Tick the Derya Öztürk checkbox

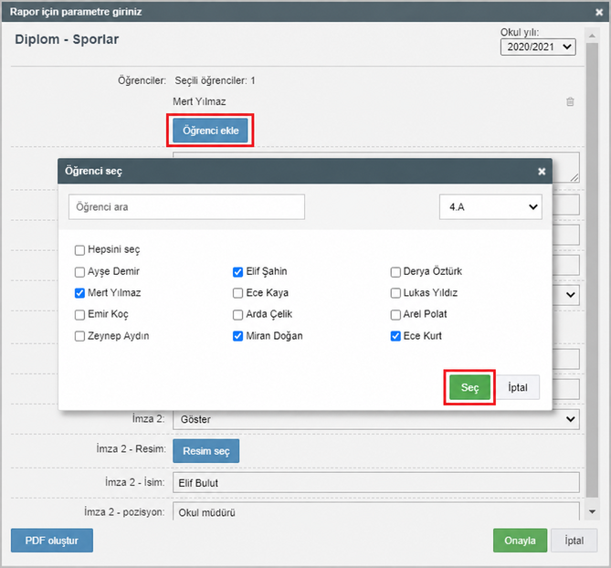click(395, 272)
